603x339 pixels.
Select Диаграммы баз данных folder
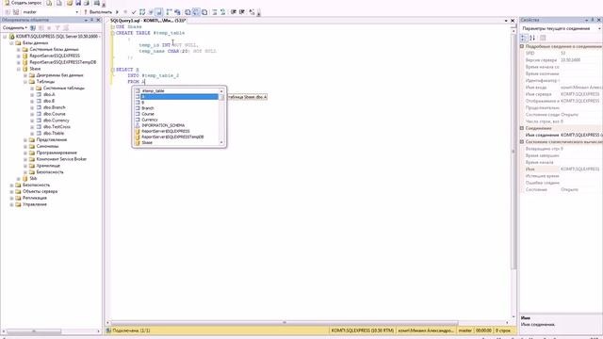tap(59, 75)
